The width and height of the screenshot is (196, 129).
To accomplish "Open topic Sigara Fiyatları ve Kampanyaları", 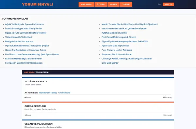I will tap(125, 41).
